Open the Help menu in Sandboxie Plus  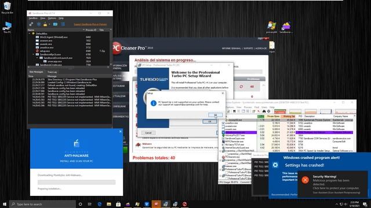[61, 18]
